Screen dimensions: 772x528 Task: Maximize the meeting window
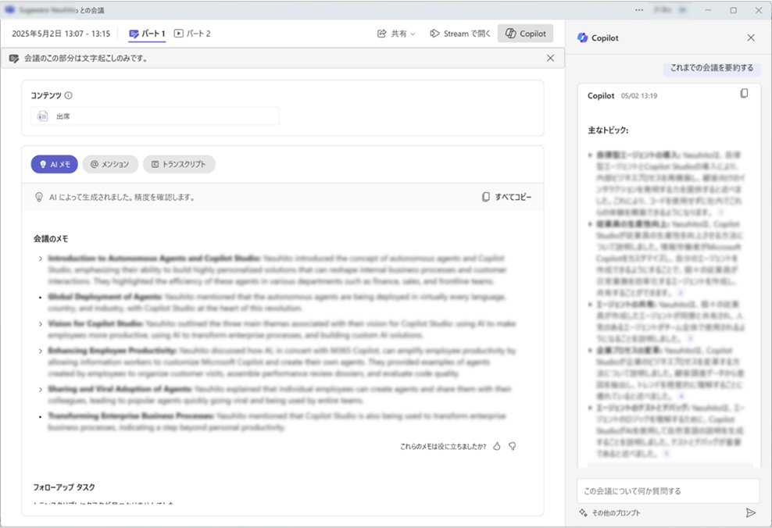coord(733,10)
